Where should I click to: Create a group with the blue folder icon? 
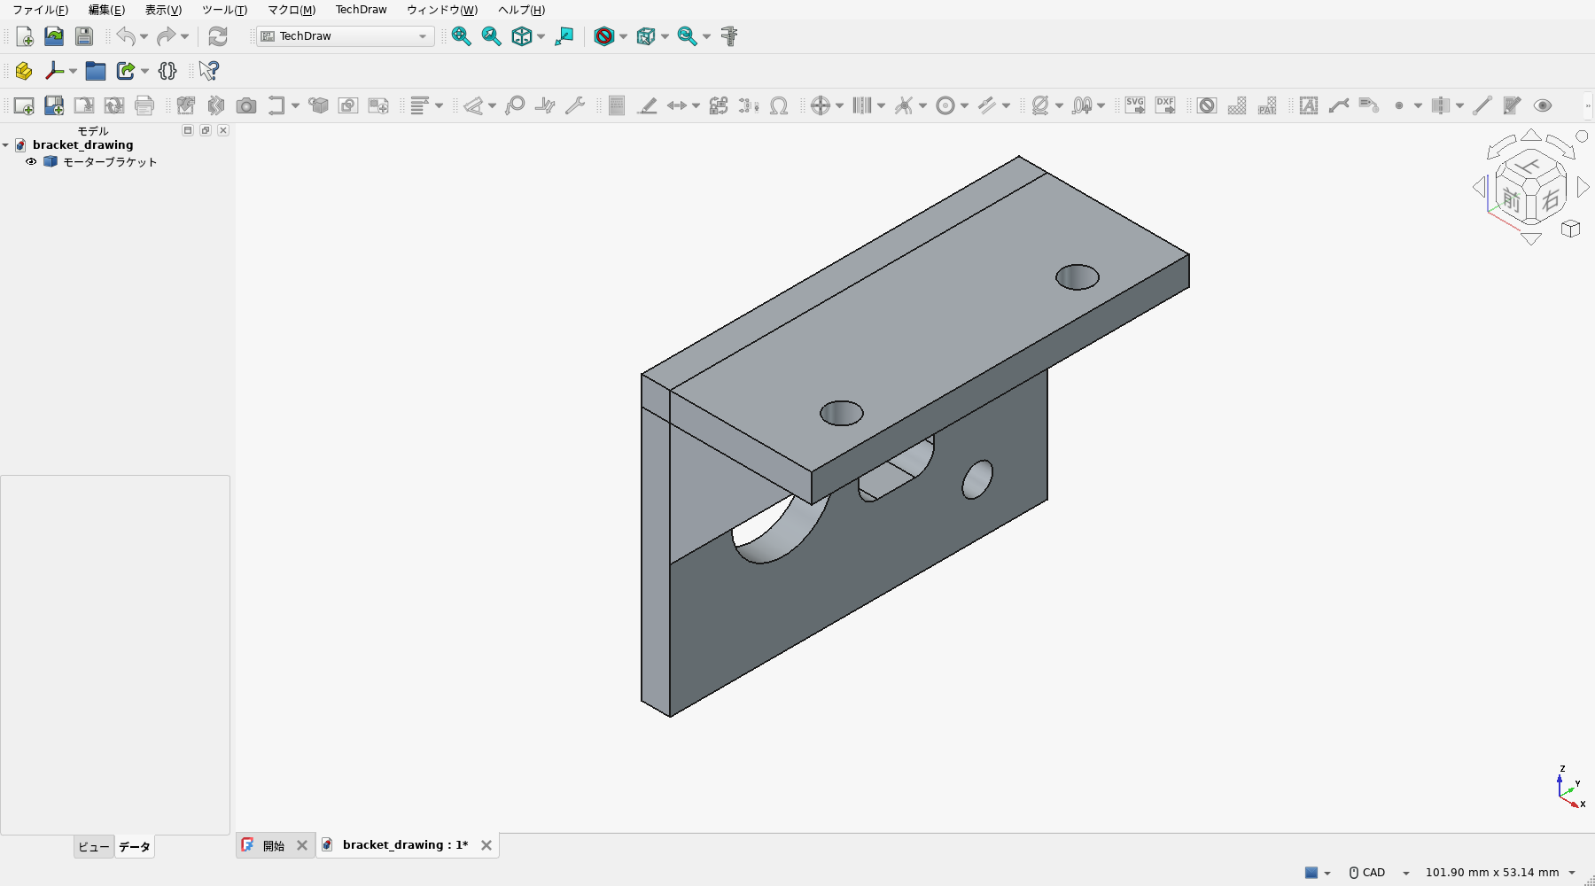(96, 71)
